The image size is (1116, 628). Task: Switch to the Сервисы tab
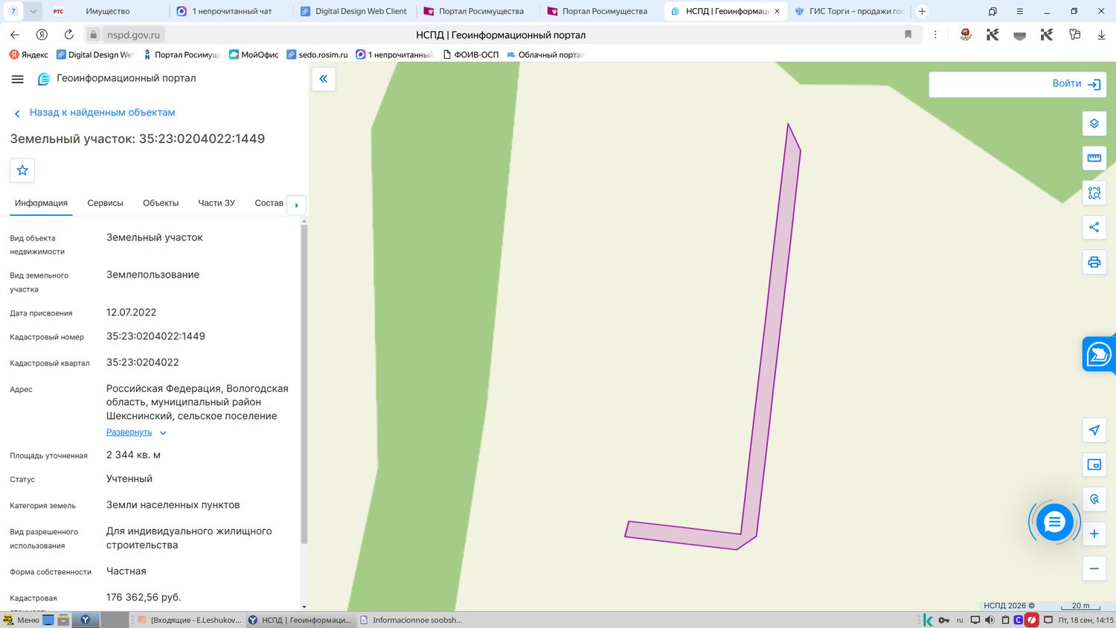point(105,203)
